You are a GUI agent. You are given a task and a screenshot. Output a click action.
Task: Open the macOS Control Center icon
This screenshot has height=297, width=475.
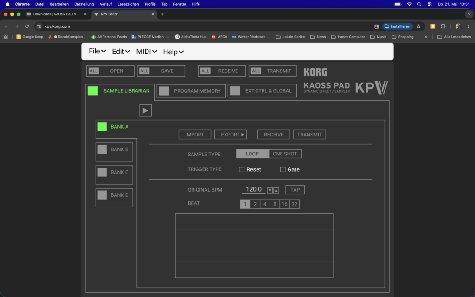pos(430,4)
